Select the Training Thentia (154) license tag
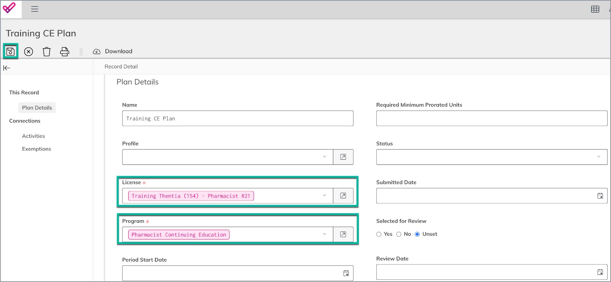The image size is (611, 282). click(191, 196)
